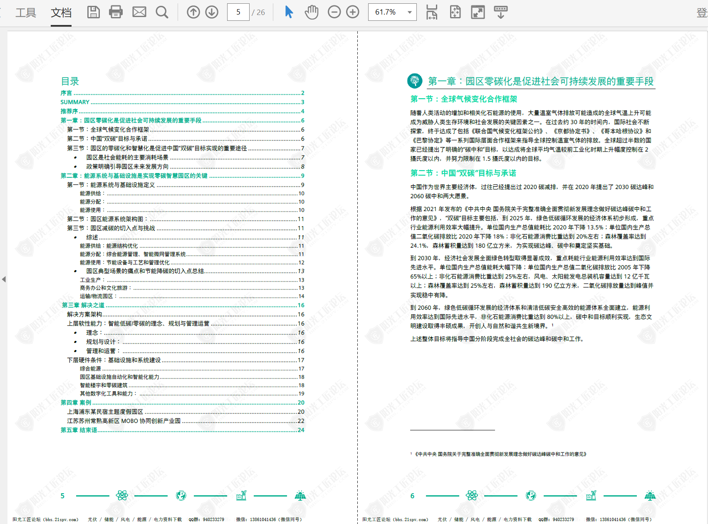Go to previous page up arrow
Viewport: 708px width, 524px height.
pyautogui.click(x=193, y=12)
